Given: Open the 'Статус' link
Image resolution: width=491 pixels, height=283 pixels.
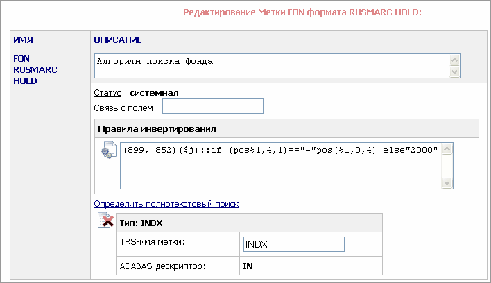Looking at the screenshot, I should tap(107, 92).
